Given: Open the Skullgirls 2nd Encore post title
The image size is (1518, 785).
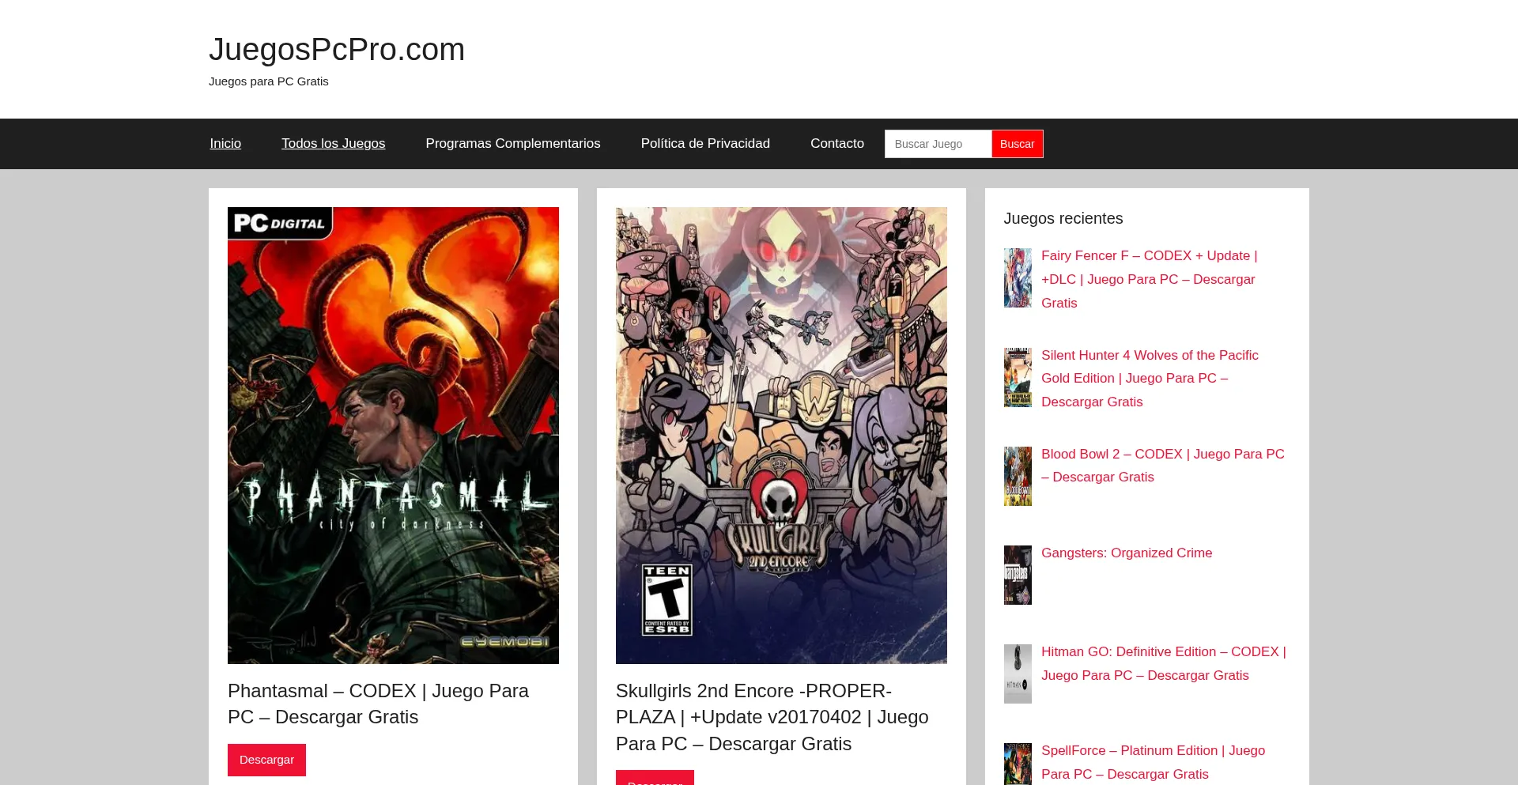Looking at the screenshot, I should click(772, 717).
